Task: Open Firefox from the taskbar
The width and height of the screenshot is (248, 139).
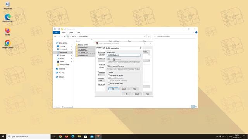Action: tap(67, 136)
